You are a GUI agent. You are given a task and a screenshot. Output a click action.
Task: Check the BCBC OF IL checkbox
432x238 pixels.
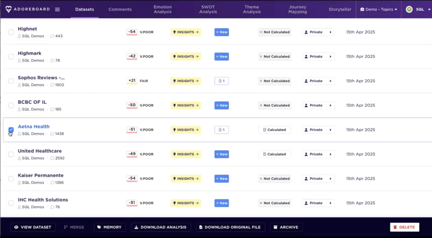[x=11, y=105]
